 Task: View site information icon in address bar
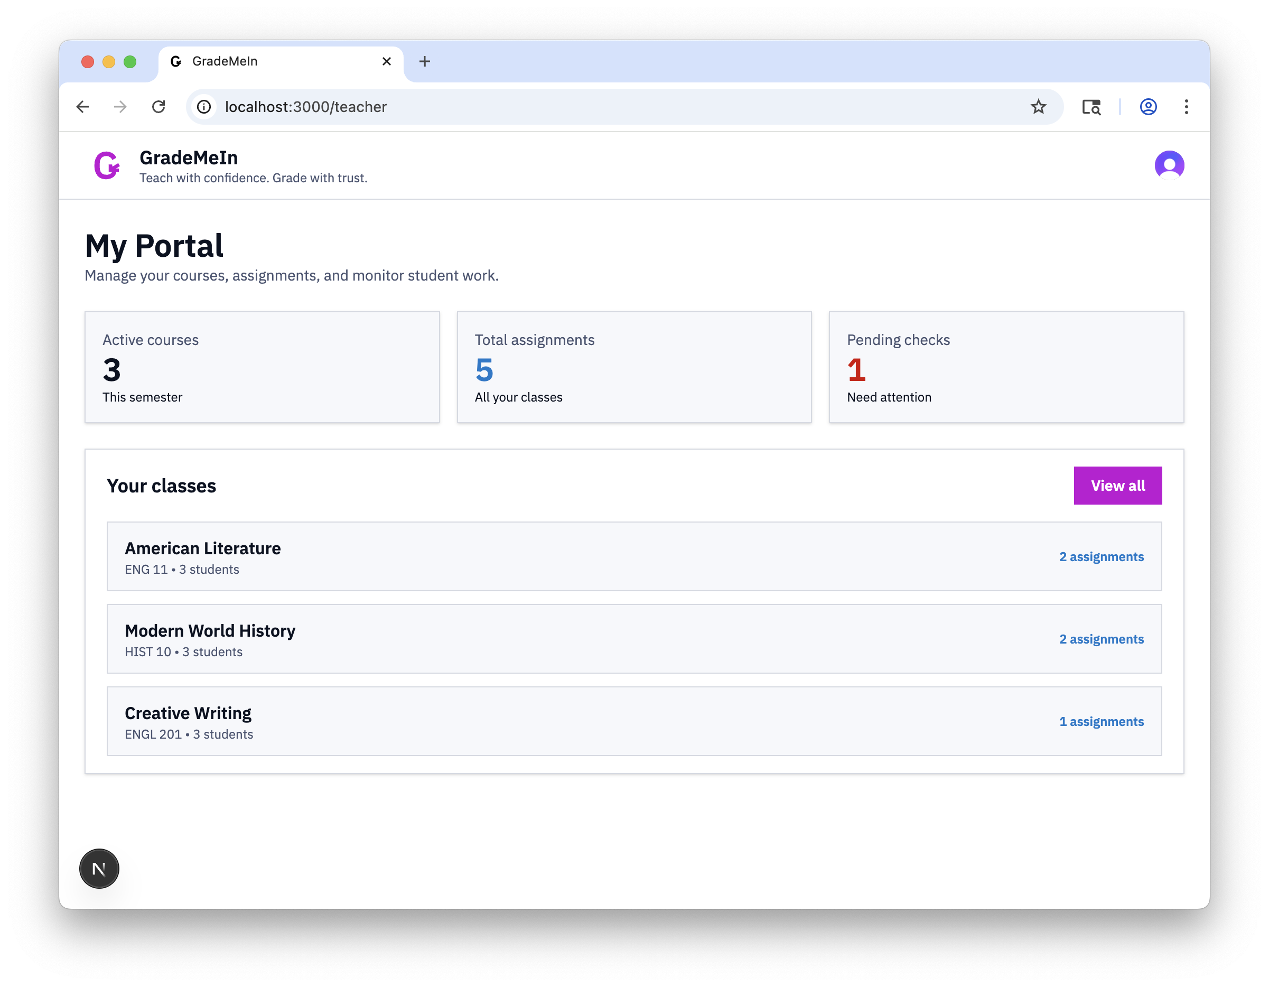point(204,107)
